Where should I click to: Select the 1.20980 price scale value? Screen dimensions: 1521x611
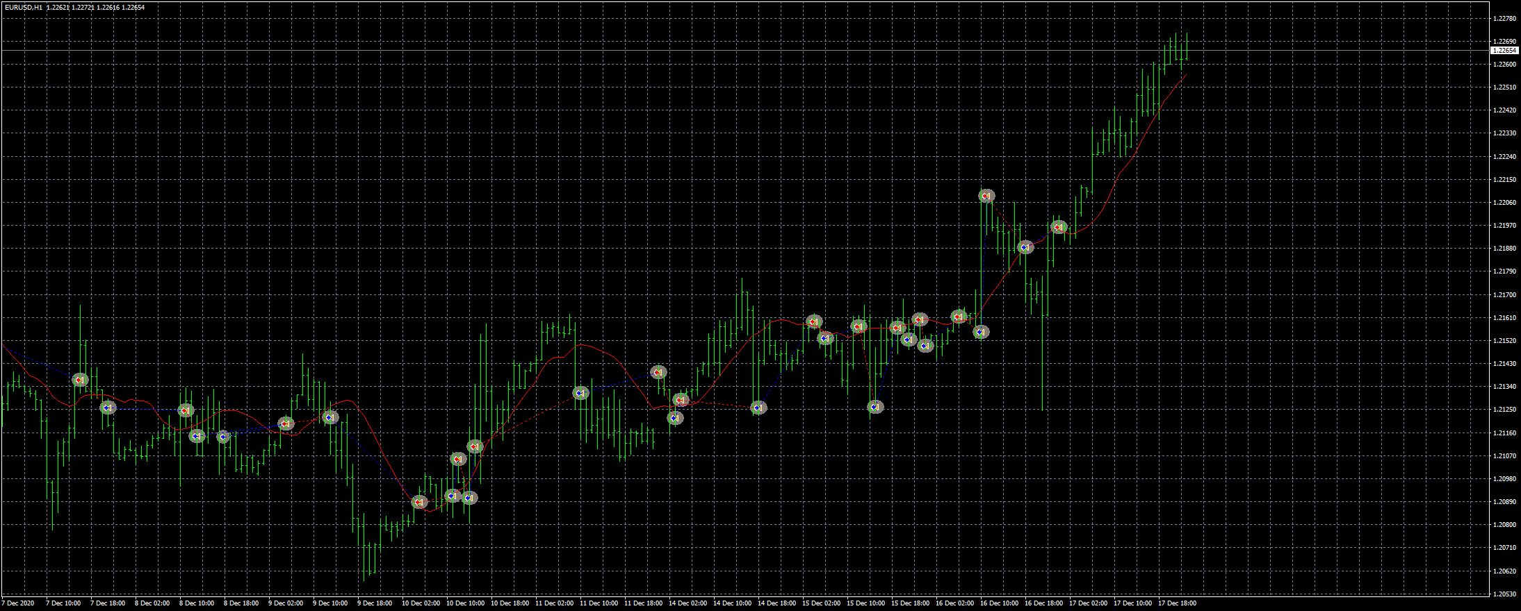pyautogui.click(x=1504, y=479)
